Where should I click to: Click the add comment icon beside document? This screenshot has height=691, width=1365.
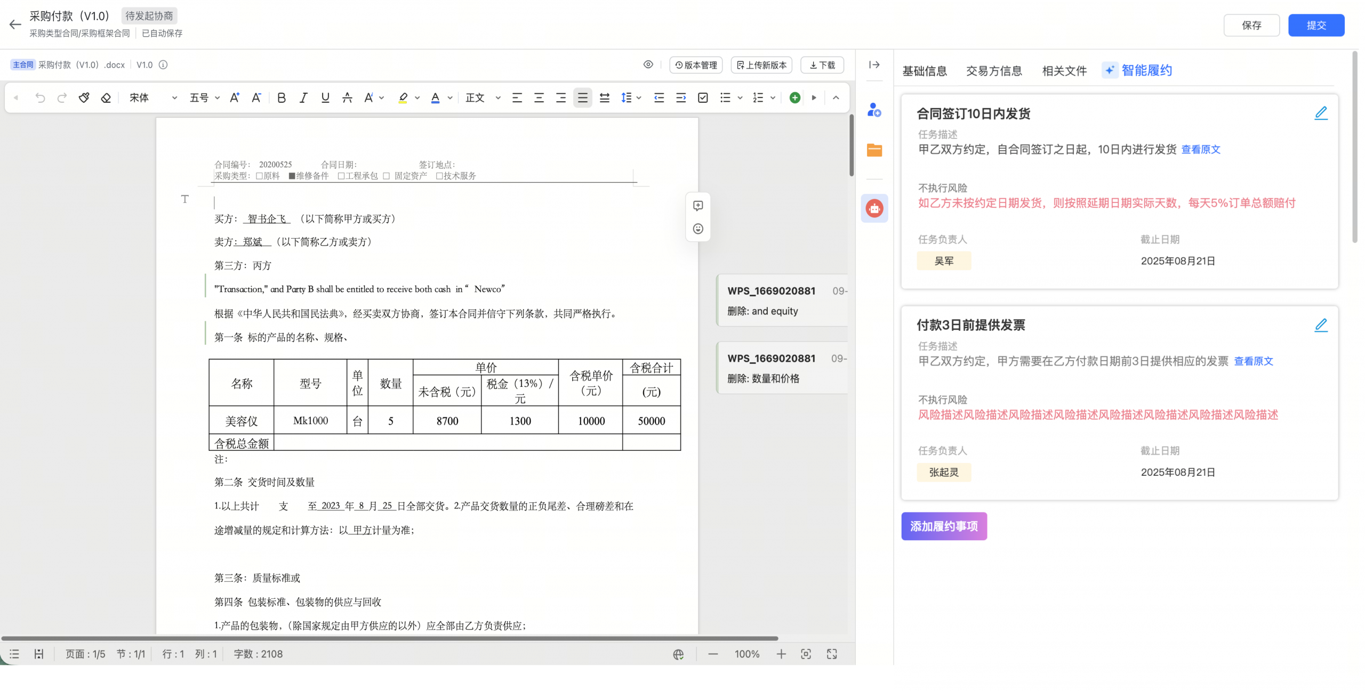pos(697,206)
